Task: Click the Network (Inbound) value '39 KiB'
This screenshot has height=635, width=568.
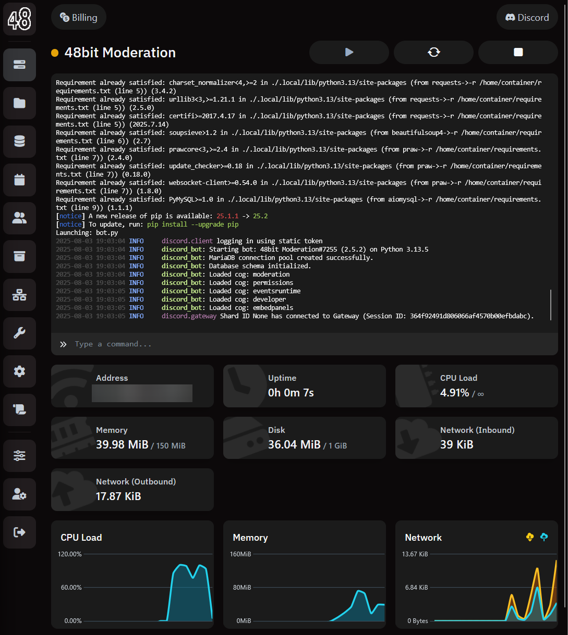Action: click(457, 445)
